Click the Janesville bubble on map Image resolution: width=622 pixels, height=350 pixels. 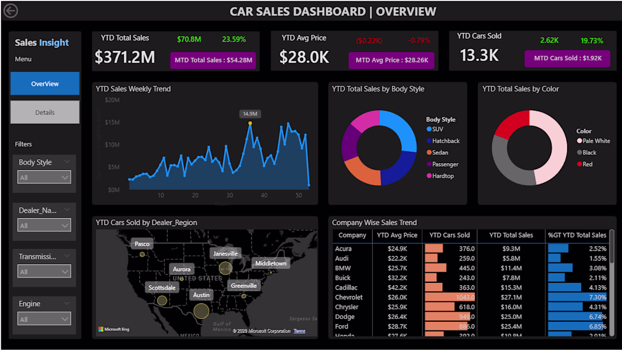[225, 268]
